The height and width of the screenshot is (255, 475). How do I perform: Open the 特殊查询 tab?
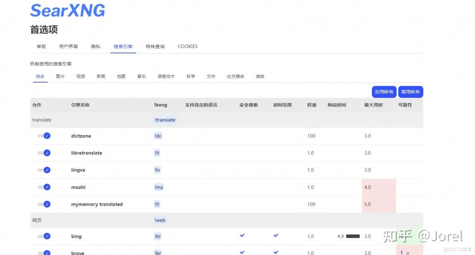point(155,46)
